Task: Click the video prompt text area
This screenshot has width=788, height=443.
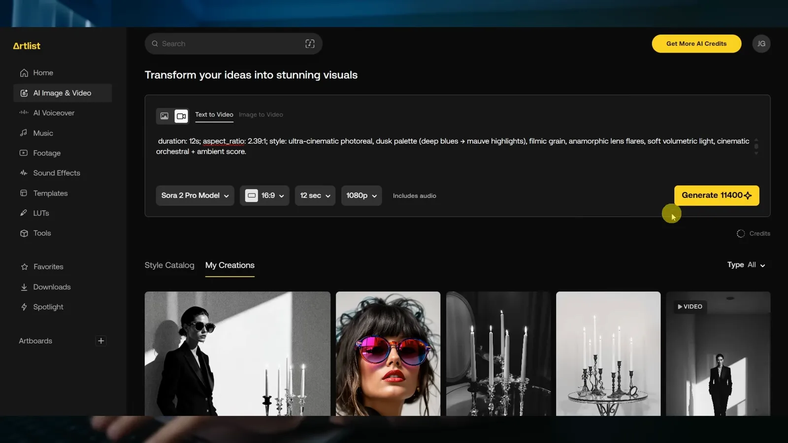Action: pos(453,146)
